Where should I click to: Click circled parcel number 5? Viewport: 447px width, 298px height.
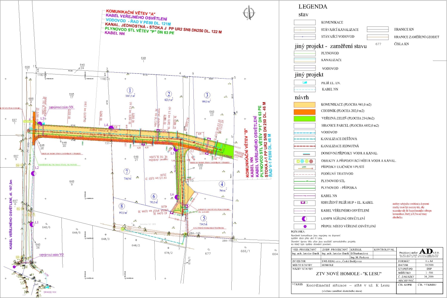(203, 218)
